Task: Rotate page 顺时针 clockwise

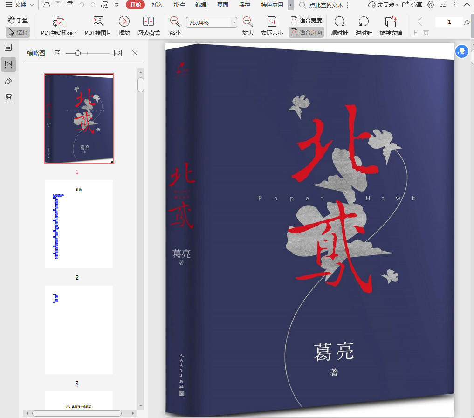Action: pyautogui.click(x=339, y=26)
